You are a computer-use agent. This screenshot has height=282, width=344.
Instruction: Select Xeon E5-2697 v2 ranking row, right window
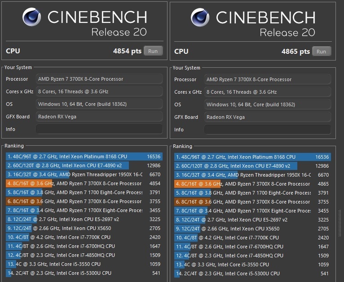pyautogui.click(x=252, y=220)
